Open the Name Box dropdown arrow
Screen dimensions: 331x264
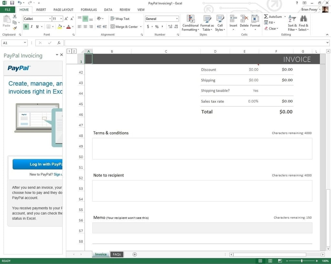pos(25,43)
